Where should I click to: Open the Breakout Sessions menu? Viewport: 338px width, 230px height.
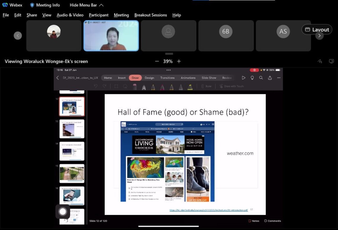150,15
